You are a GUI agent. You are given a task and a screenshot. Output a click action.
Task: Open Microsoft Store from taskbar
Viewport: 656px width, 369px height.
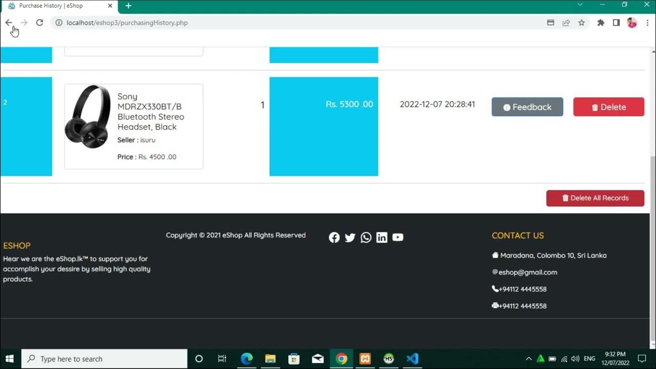click(x=294, y=359)
